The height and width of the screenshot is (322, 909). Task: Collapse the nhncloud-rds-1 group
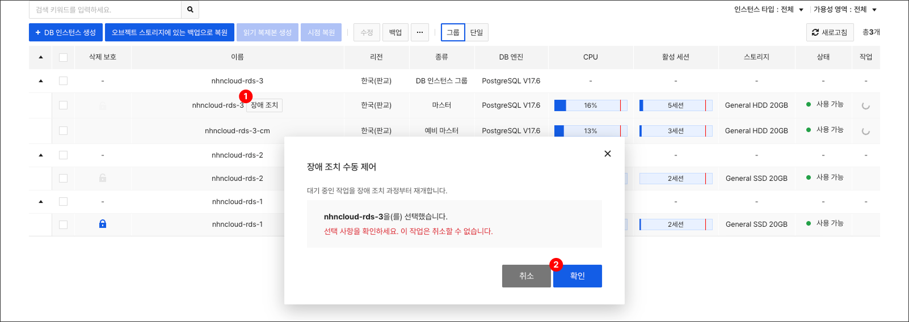41,202
